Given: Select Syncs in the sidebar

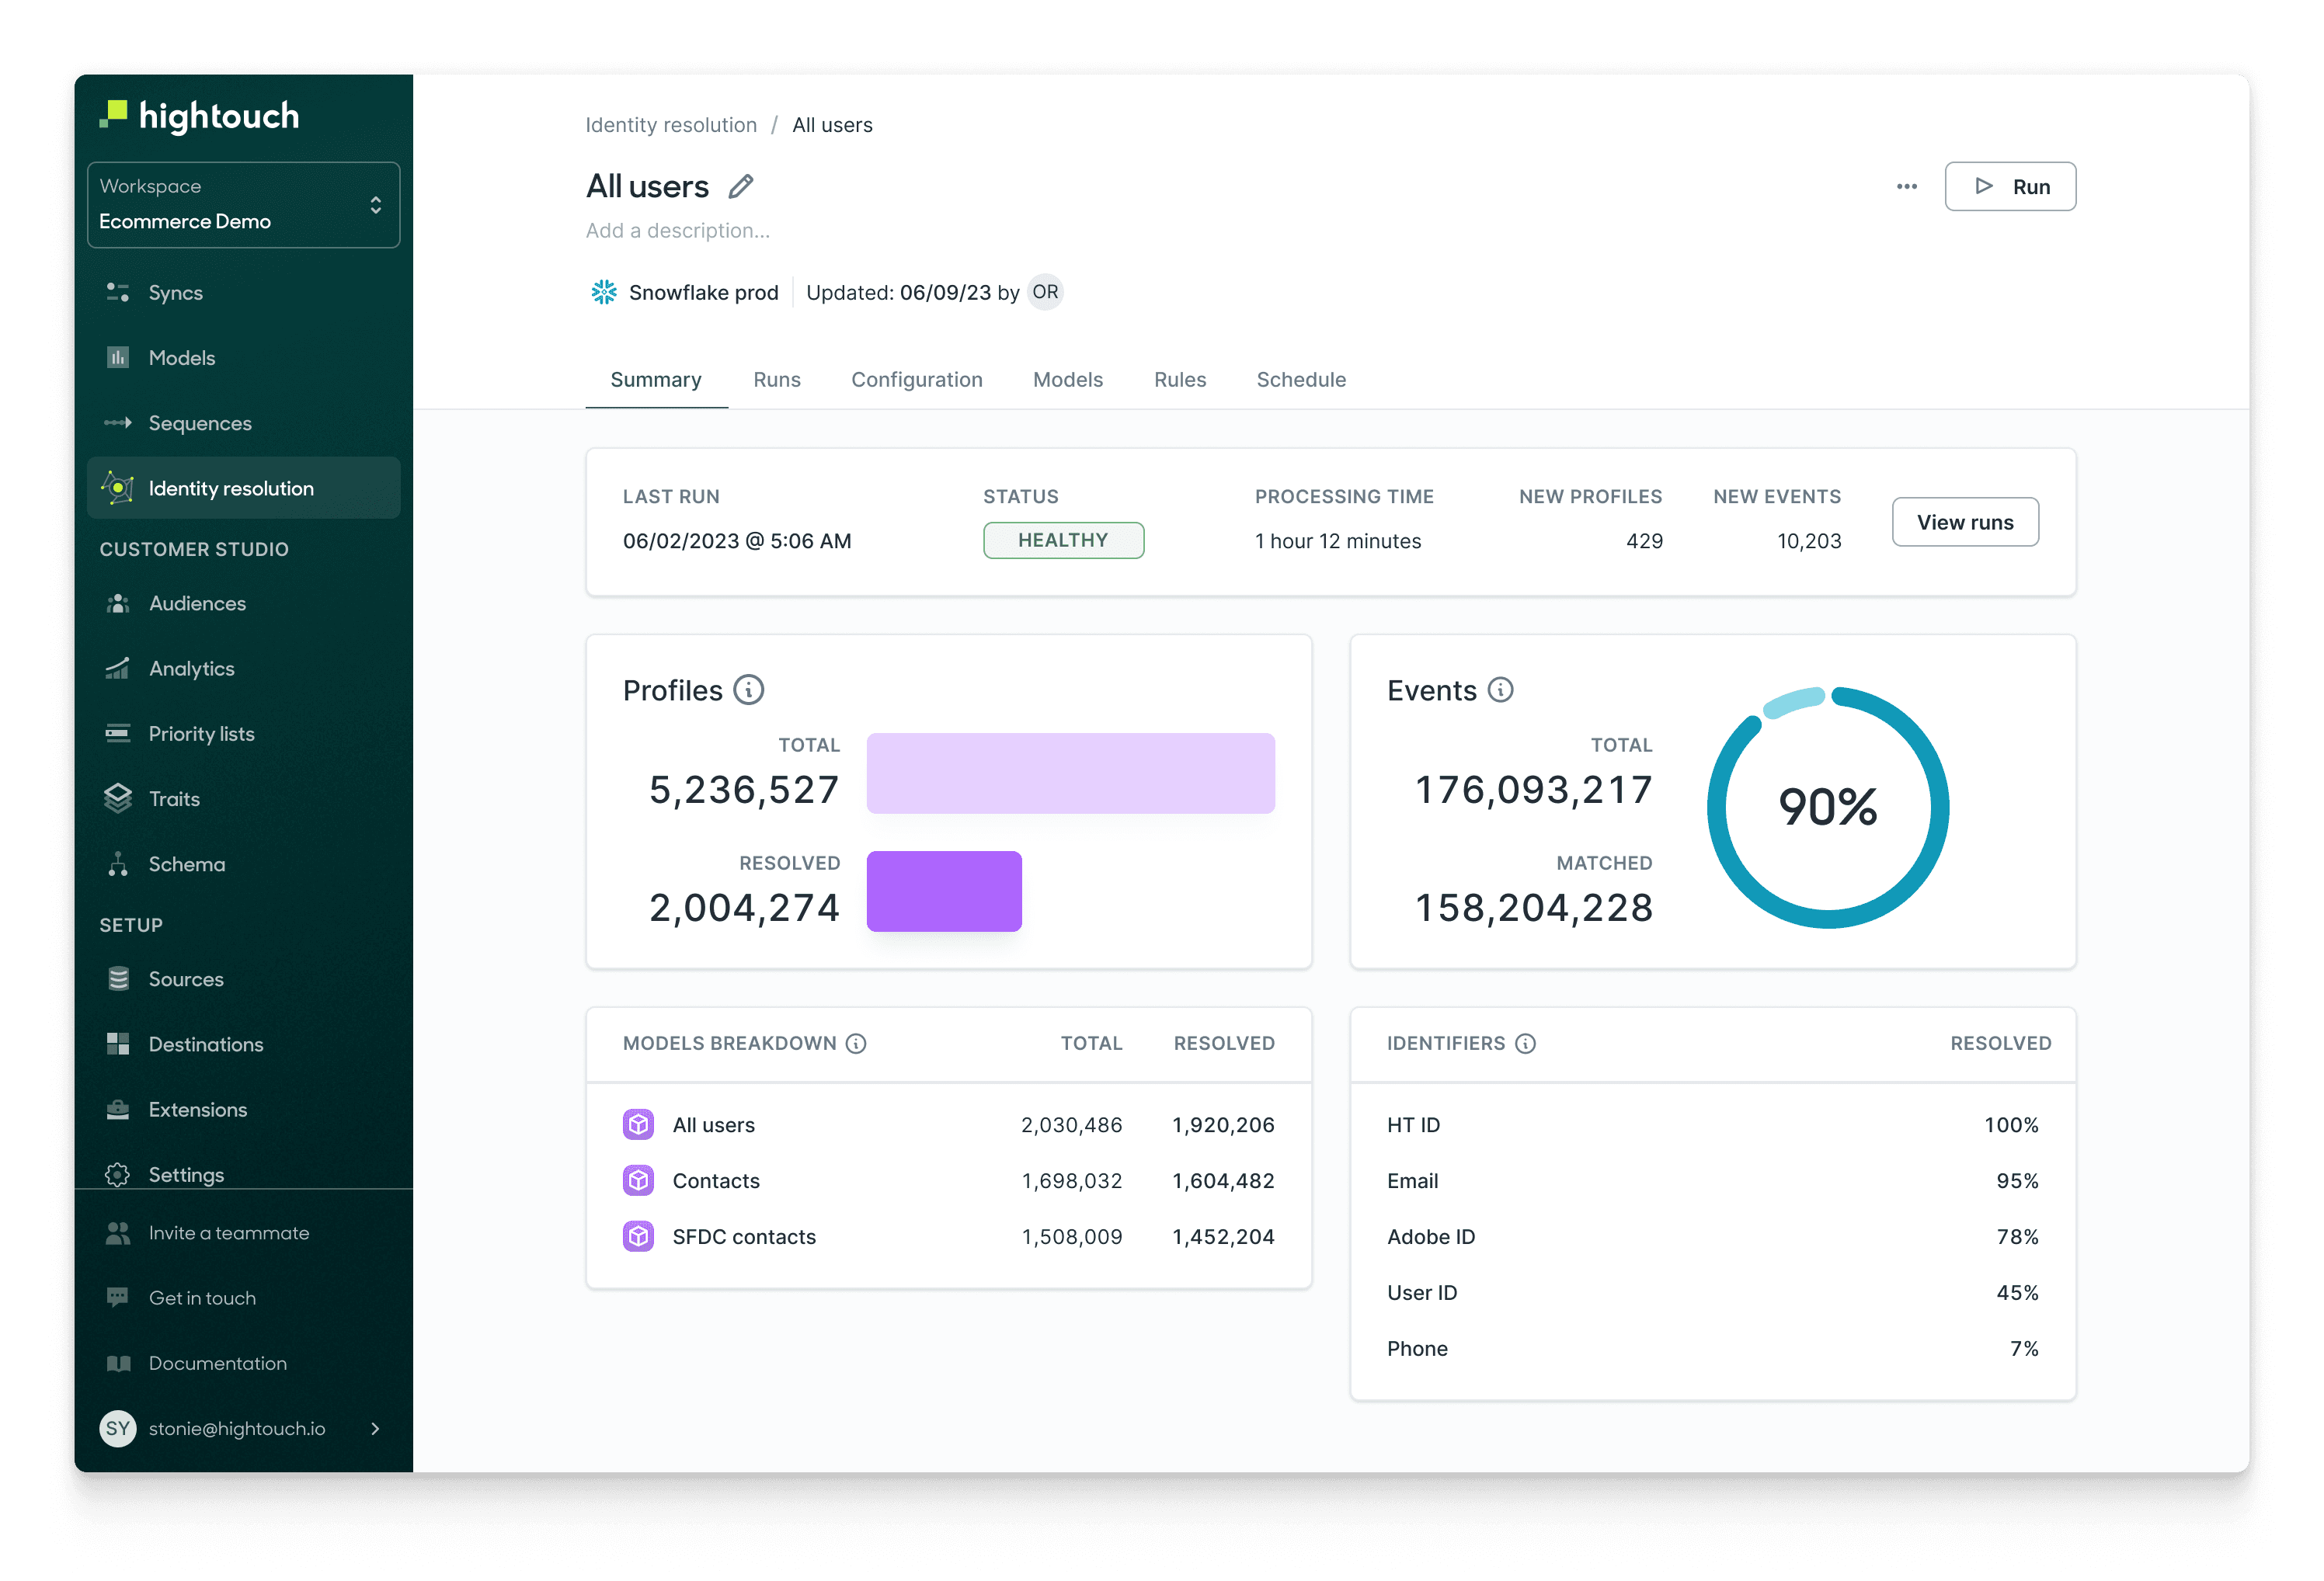Looking at the screenshot, I should (176, 292).
